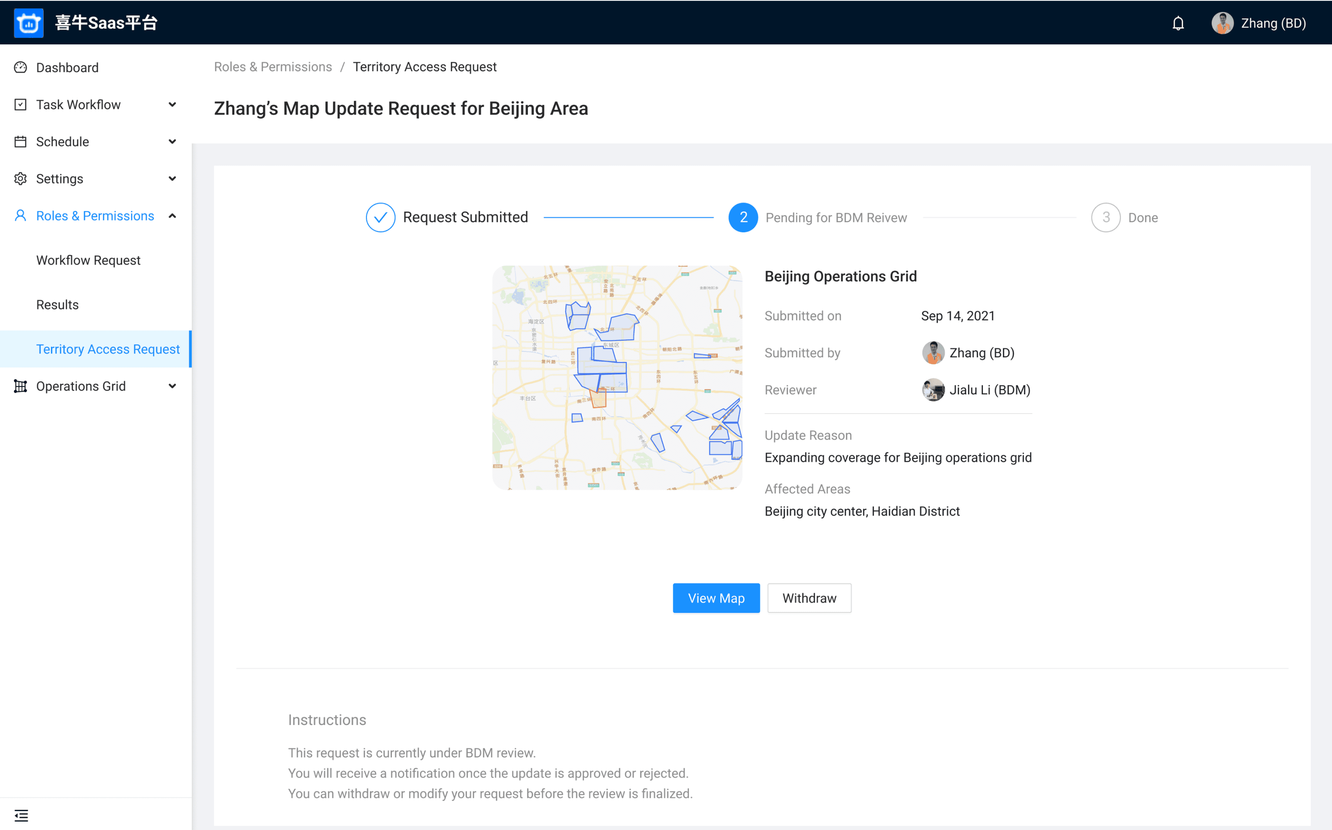Viewport: 1332px width, 830px height.
Task: Expand the Schedule menu chevron
Action: (172, 142)
